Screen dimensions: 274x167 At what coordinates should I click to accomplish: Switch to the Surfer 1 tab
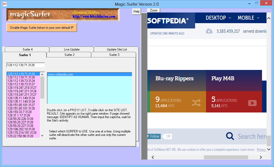25,55
